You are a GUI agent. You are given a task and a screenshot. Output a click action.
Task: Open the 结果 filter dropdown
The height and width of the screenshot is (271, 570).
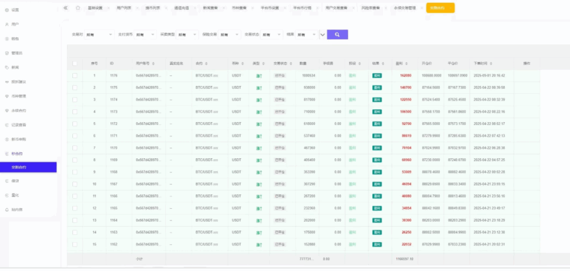(x=307, y=34)
